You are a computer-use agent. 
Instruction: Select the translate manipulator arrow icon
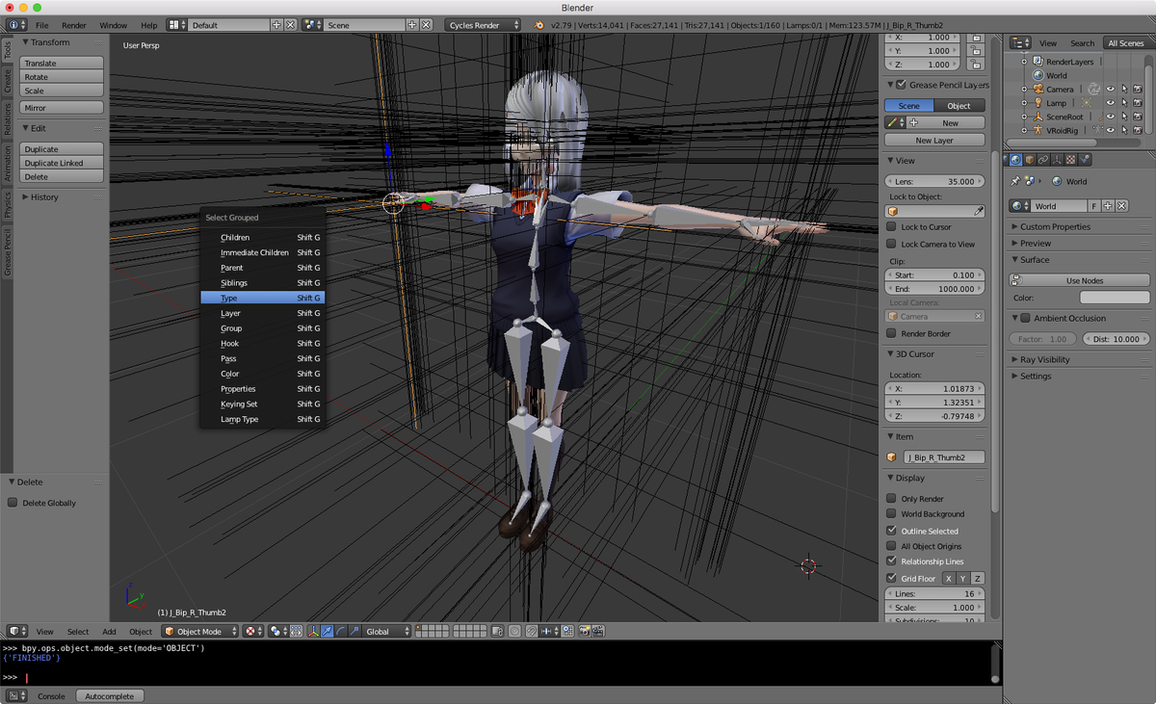click(x=328, y=632)
